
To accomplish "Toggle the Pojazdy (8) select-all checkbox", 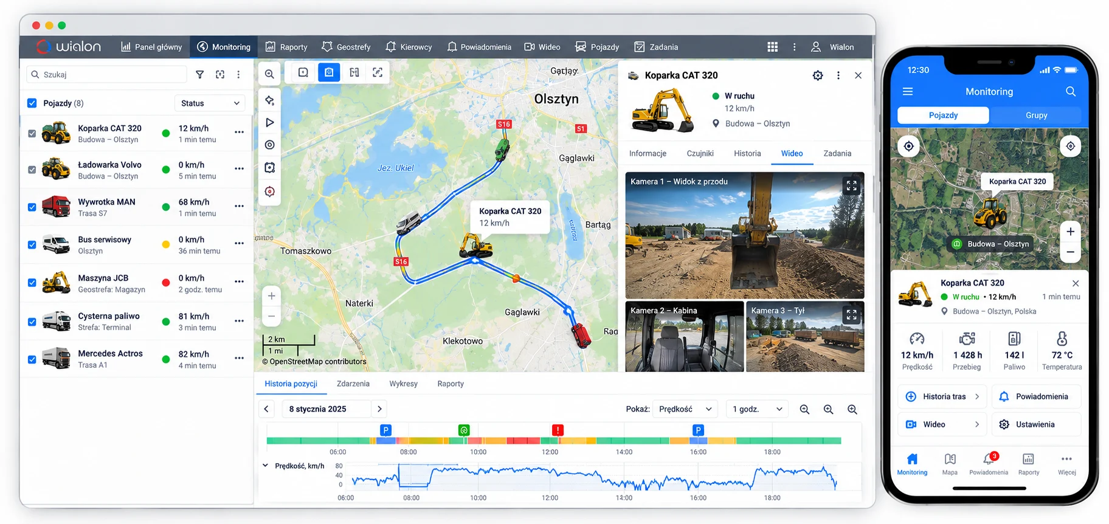I will pyautogui.click(x=32, y=103).
